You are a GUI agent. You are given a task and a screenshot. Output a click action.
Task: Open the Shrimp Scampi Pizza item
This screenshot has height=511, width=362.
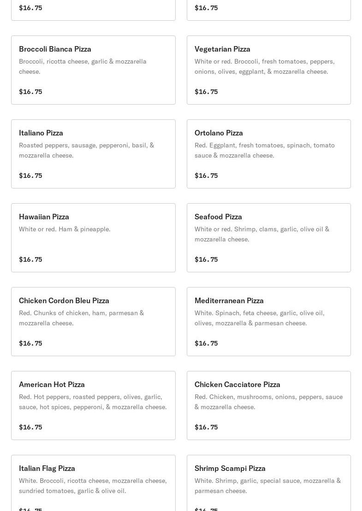click(230, 468)
